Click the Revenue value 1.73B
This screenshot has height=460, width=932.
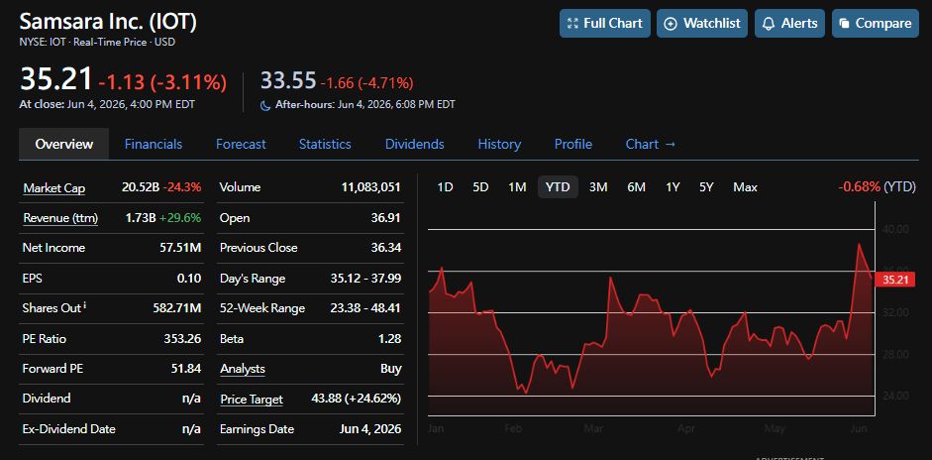141,218
